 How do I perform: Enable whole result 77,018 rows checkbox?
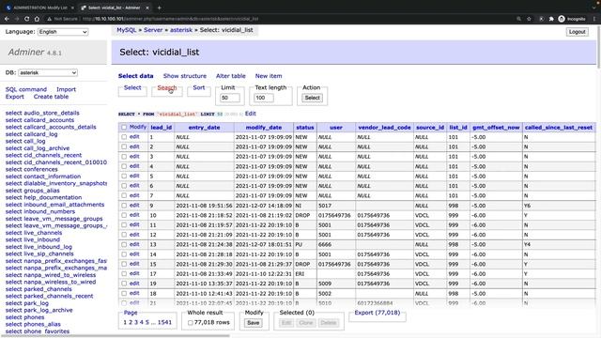pos(190,323)
